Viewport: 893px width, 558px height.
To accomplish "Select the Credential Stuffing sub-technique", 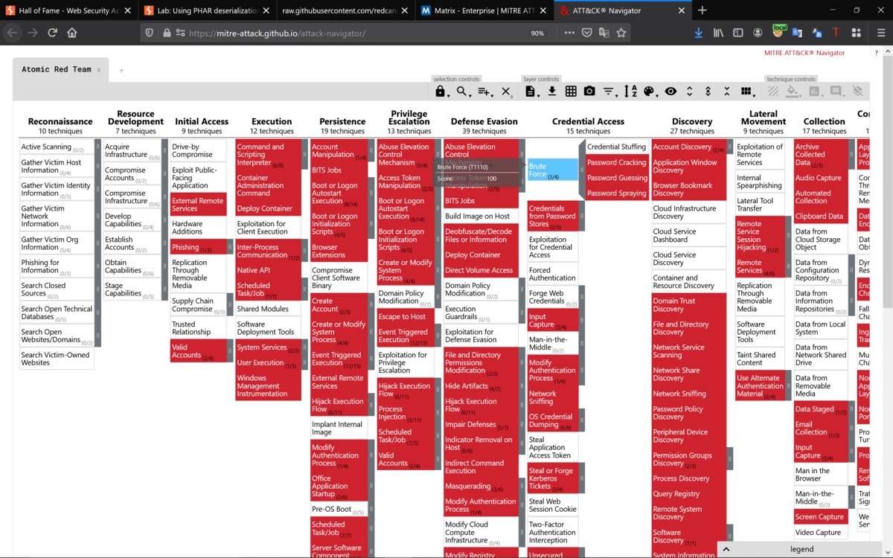I will 617,147.
